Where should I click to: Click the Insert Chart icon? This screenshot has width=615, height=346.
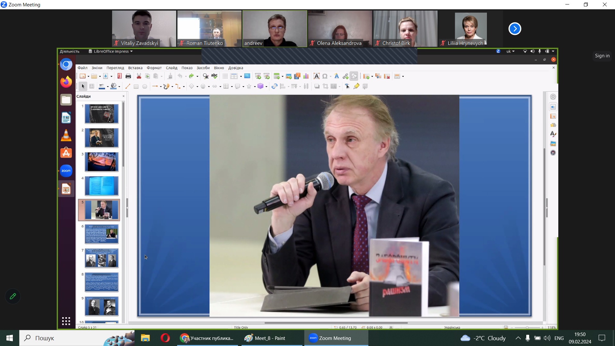306,76
